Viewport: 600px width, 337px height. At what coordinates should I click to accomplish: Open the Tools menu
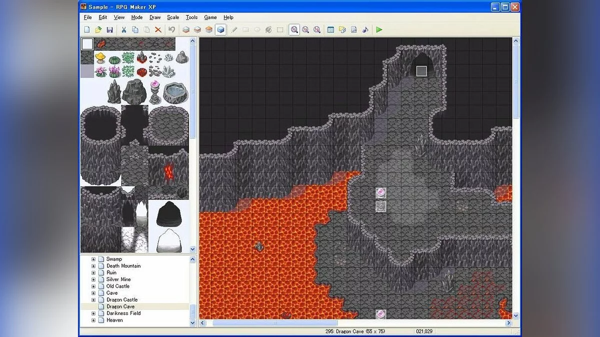(x=191, y=17)
